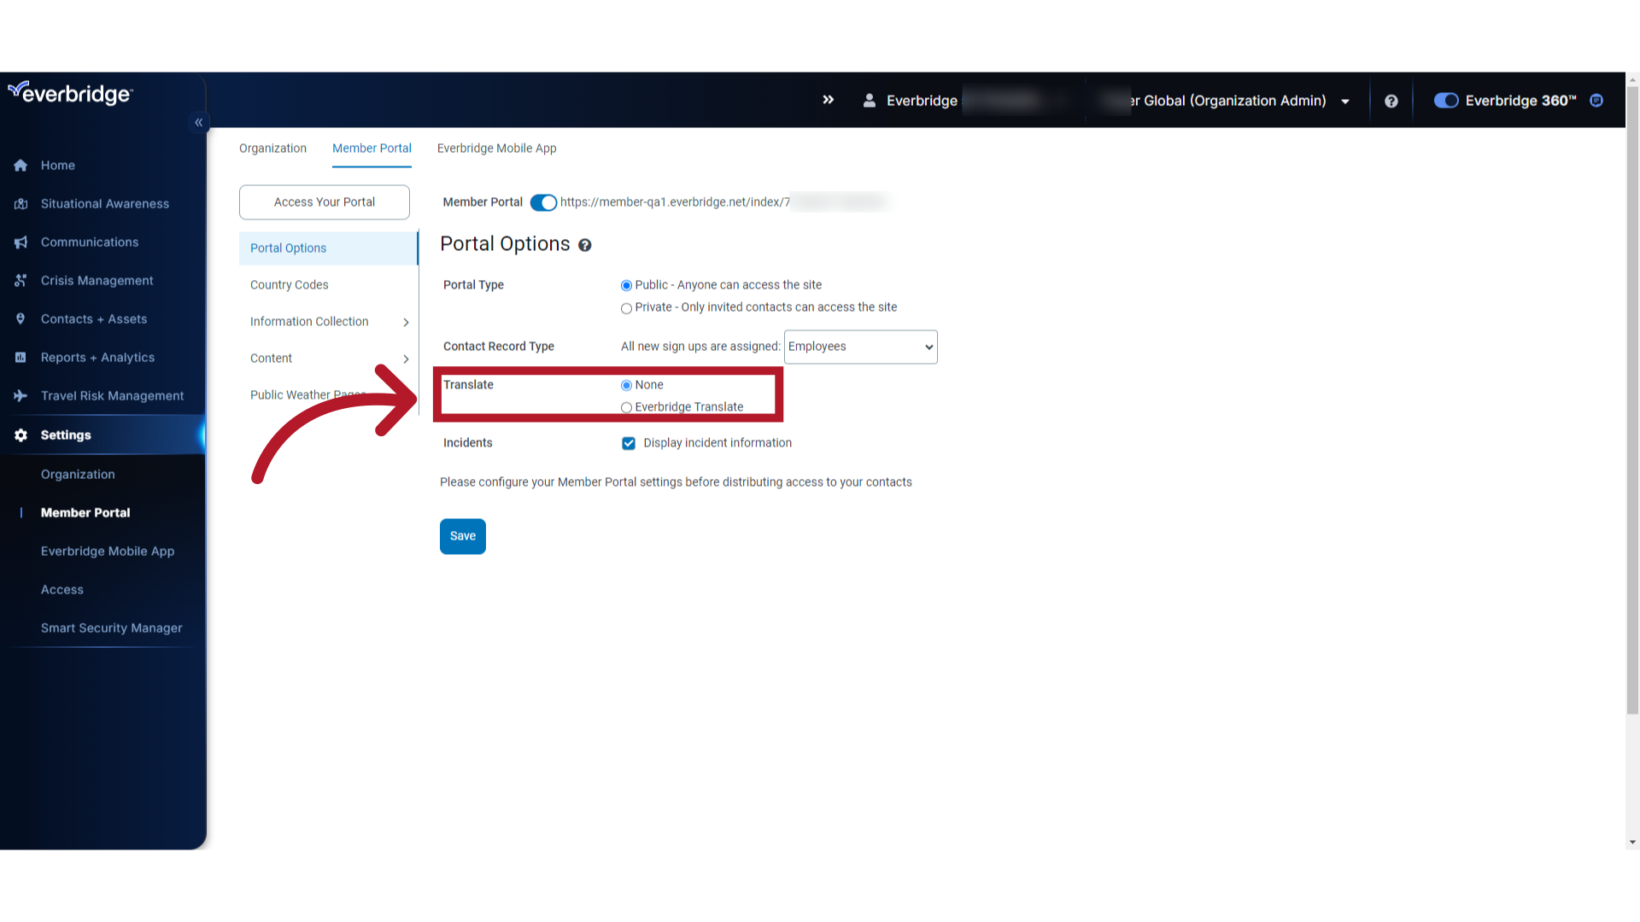Click the Access Your Portal button

325,201
